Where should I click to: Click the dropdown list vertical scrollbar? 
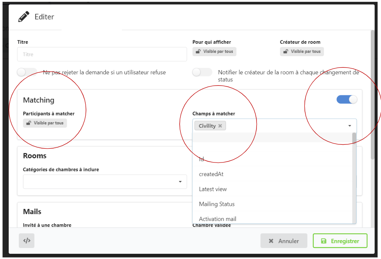354,177
